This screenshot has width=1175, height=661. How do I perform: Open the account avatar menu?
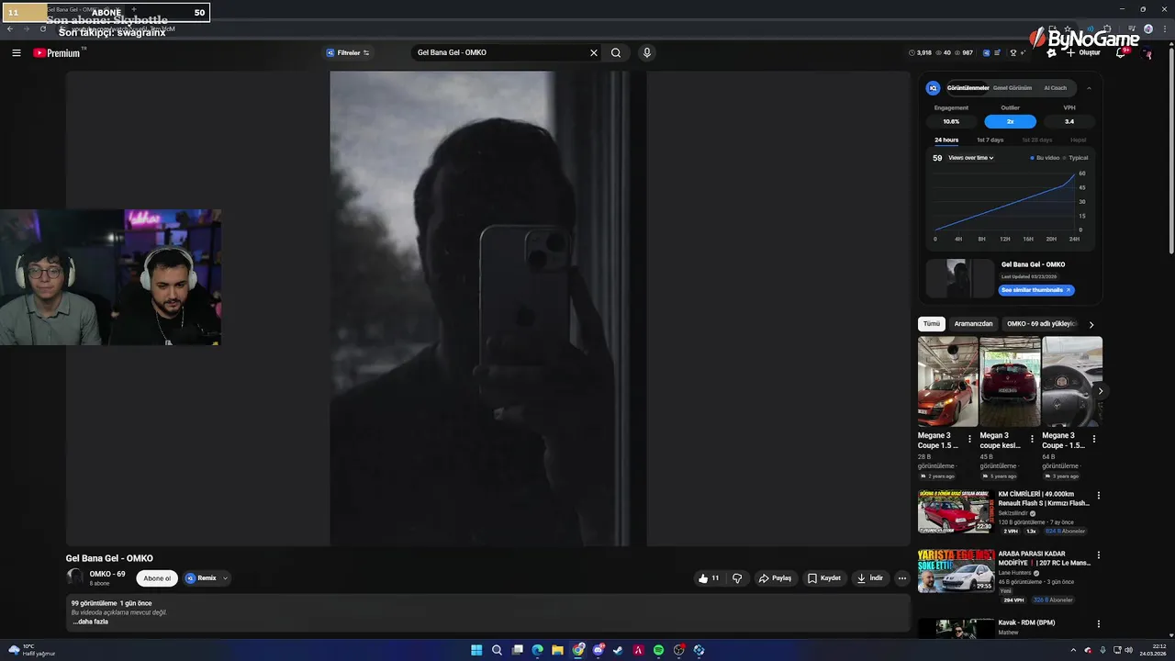1147,53
